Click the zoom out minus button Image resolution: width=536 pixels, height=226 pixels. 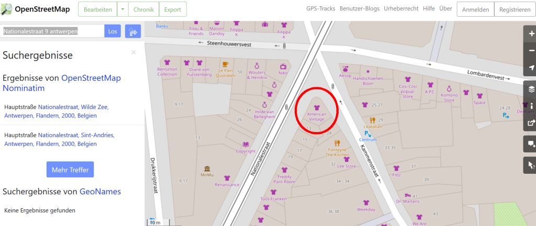pyautogui.click(x=531, y=51)
